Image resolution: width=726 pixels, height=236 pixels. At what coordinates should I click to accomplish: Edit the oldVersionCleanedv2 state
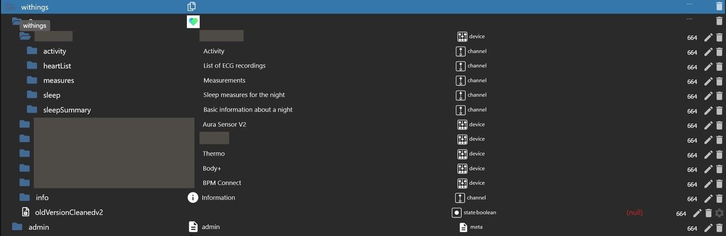point(697,213)
